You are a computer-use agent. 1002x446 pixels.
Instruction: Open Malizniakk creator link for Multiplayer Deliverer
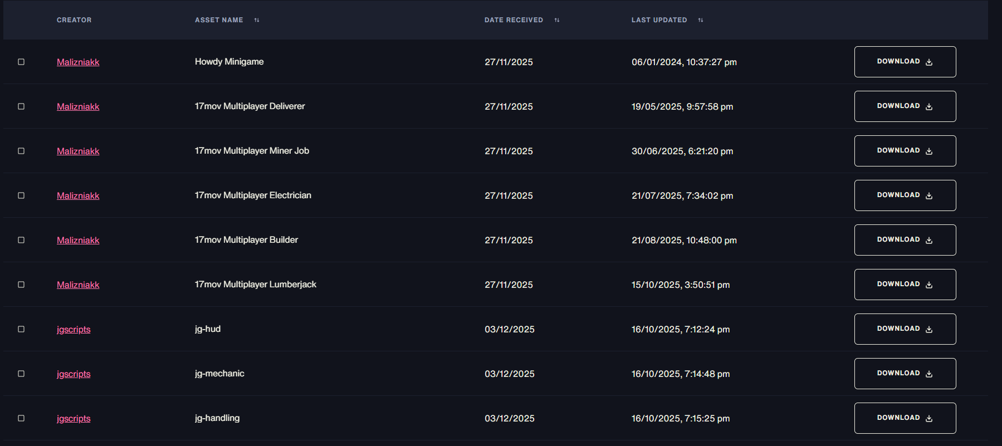[78, 107]
